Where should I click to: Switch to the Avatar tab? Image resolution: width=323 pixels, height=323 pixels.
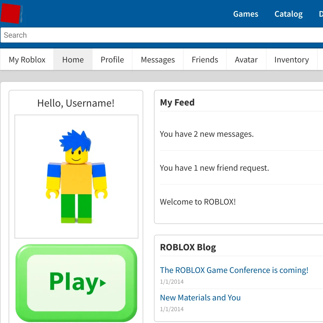(x=246, y=59)
